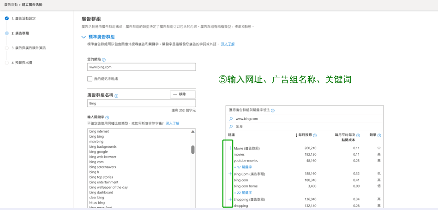Image resolution: width=438 pixels, height=210 pixels.
Task: Click the help icon beside 輸入關鍵字
Action: coord(107,118)
